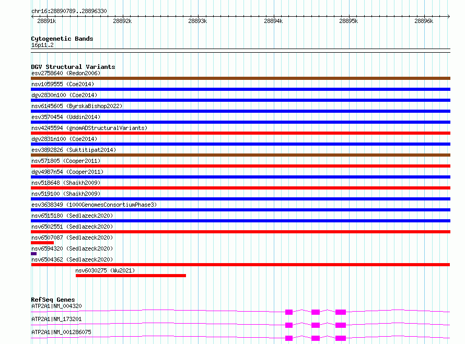Click the left arrowhead of the coordinate ruler

(32, 16)
